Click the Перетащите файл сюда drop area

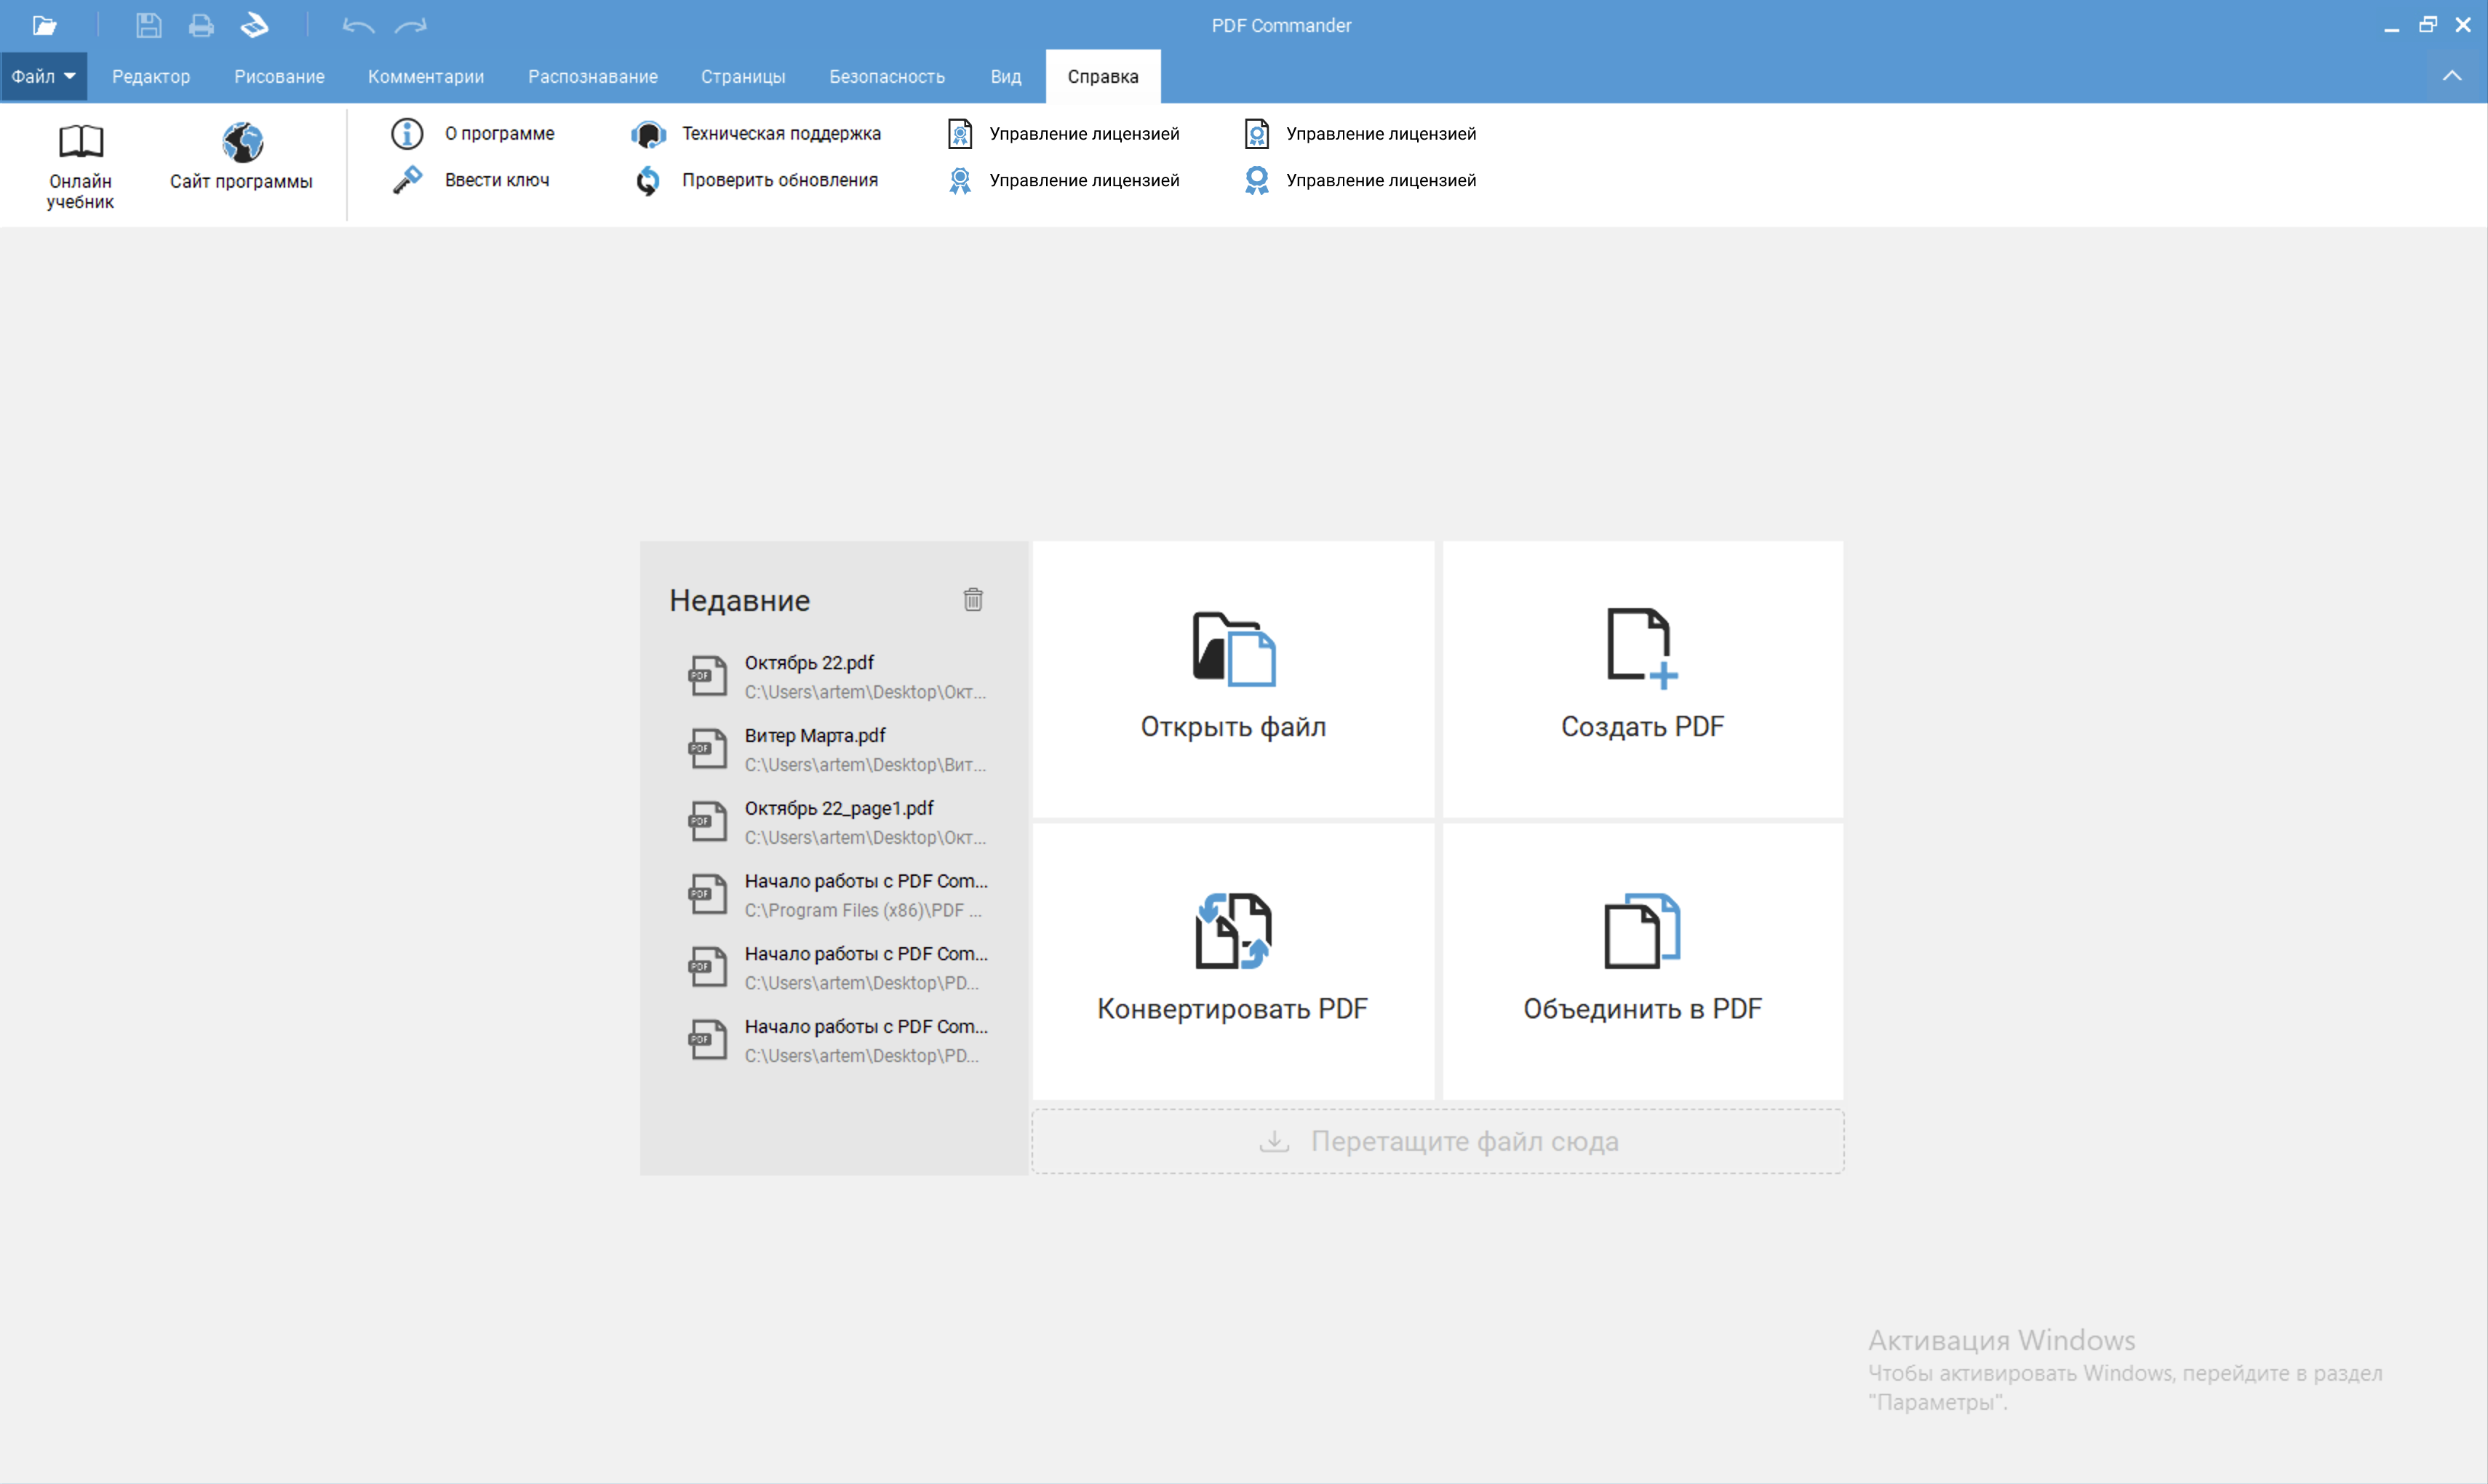[1438, 1141]
